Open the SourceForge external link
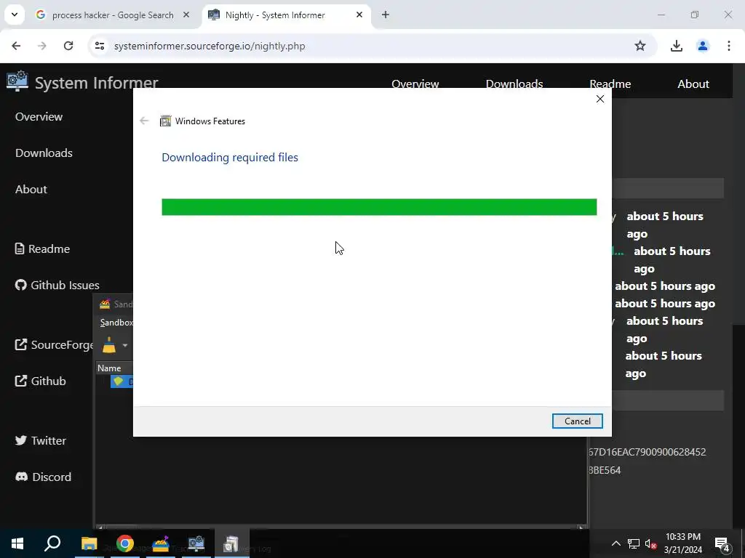 click(x=54, y=345)
